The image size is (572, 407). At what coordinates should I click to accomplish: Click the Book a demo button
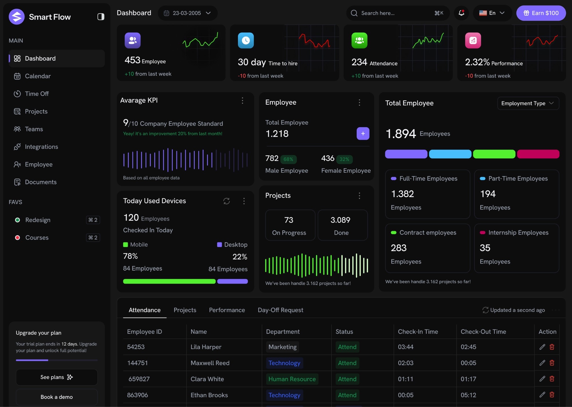click(x=57, y=397)
